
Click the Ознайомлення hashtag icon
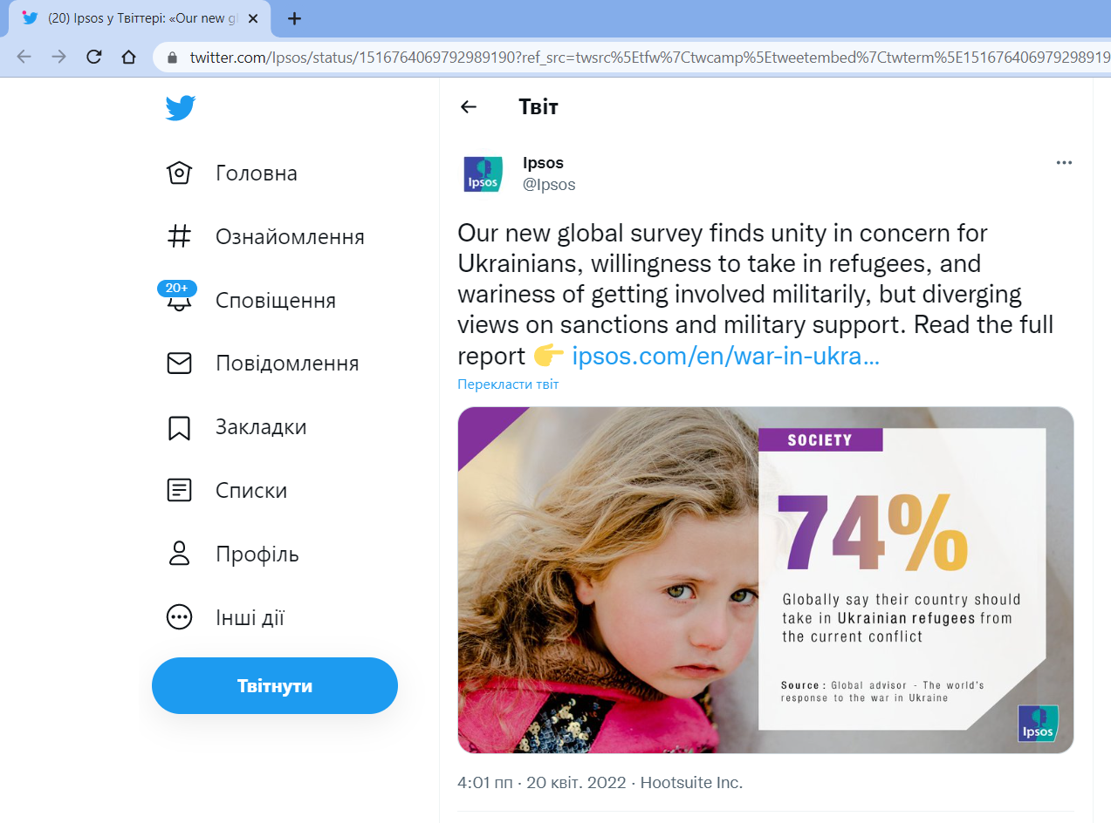[179, 236]
